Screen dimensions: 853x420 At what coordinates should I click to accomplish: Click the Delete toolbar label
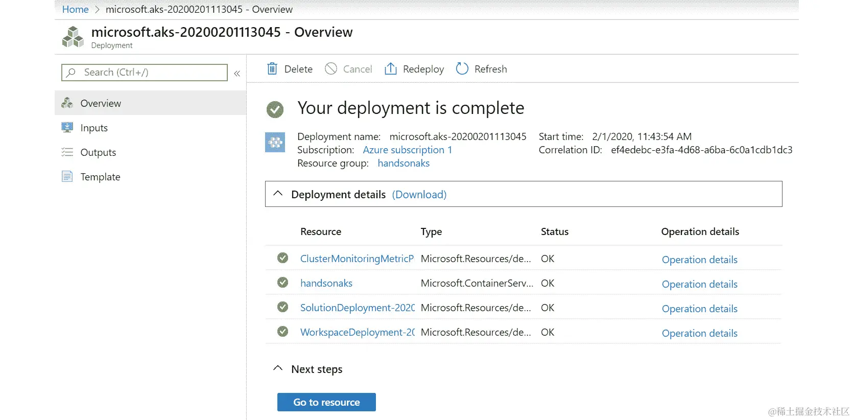point(298,69)
